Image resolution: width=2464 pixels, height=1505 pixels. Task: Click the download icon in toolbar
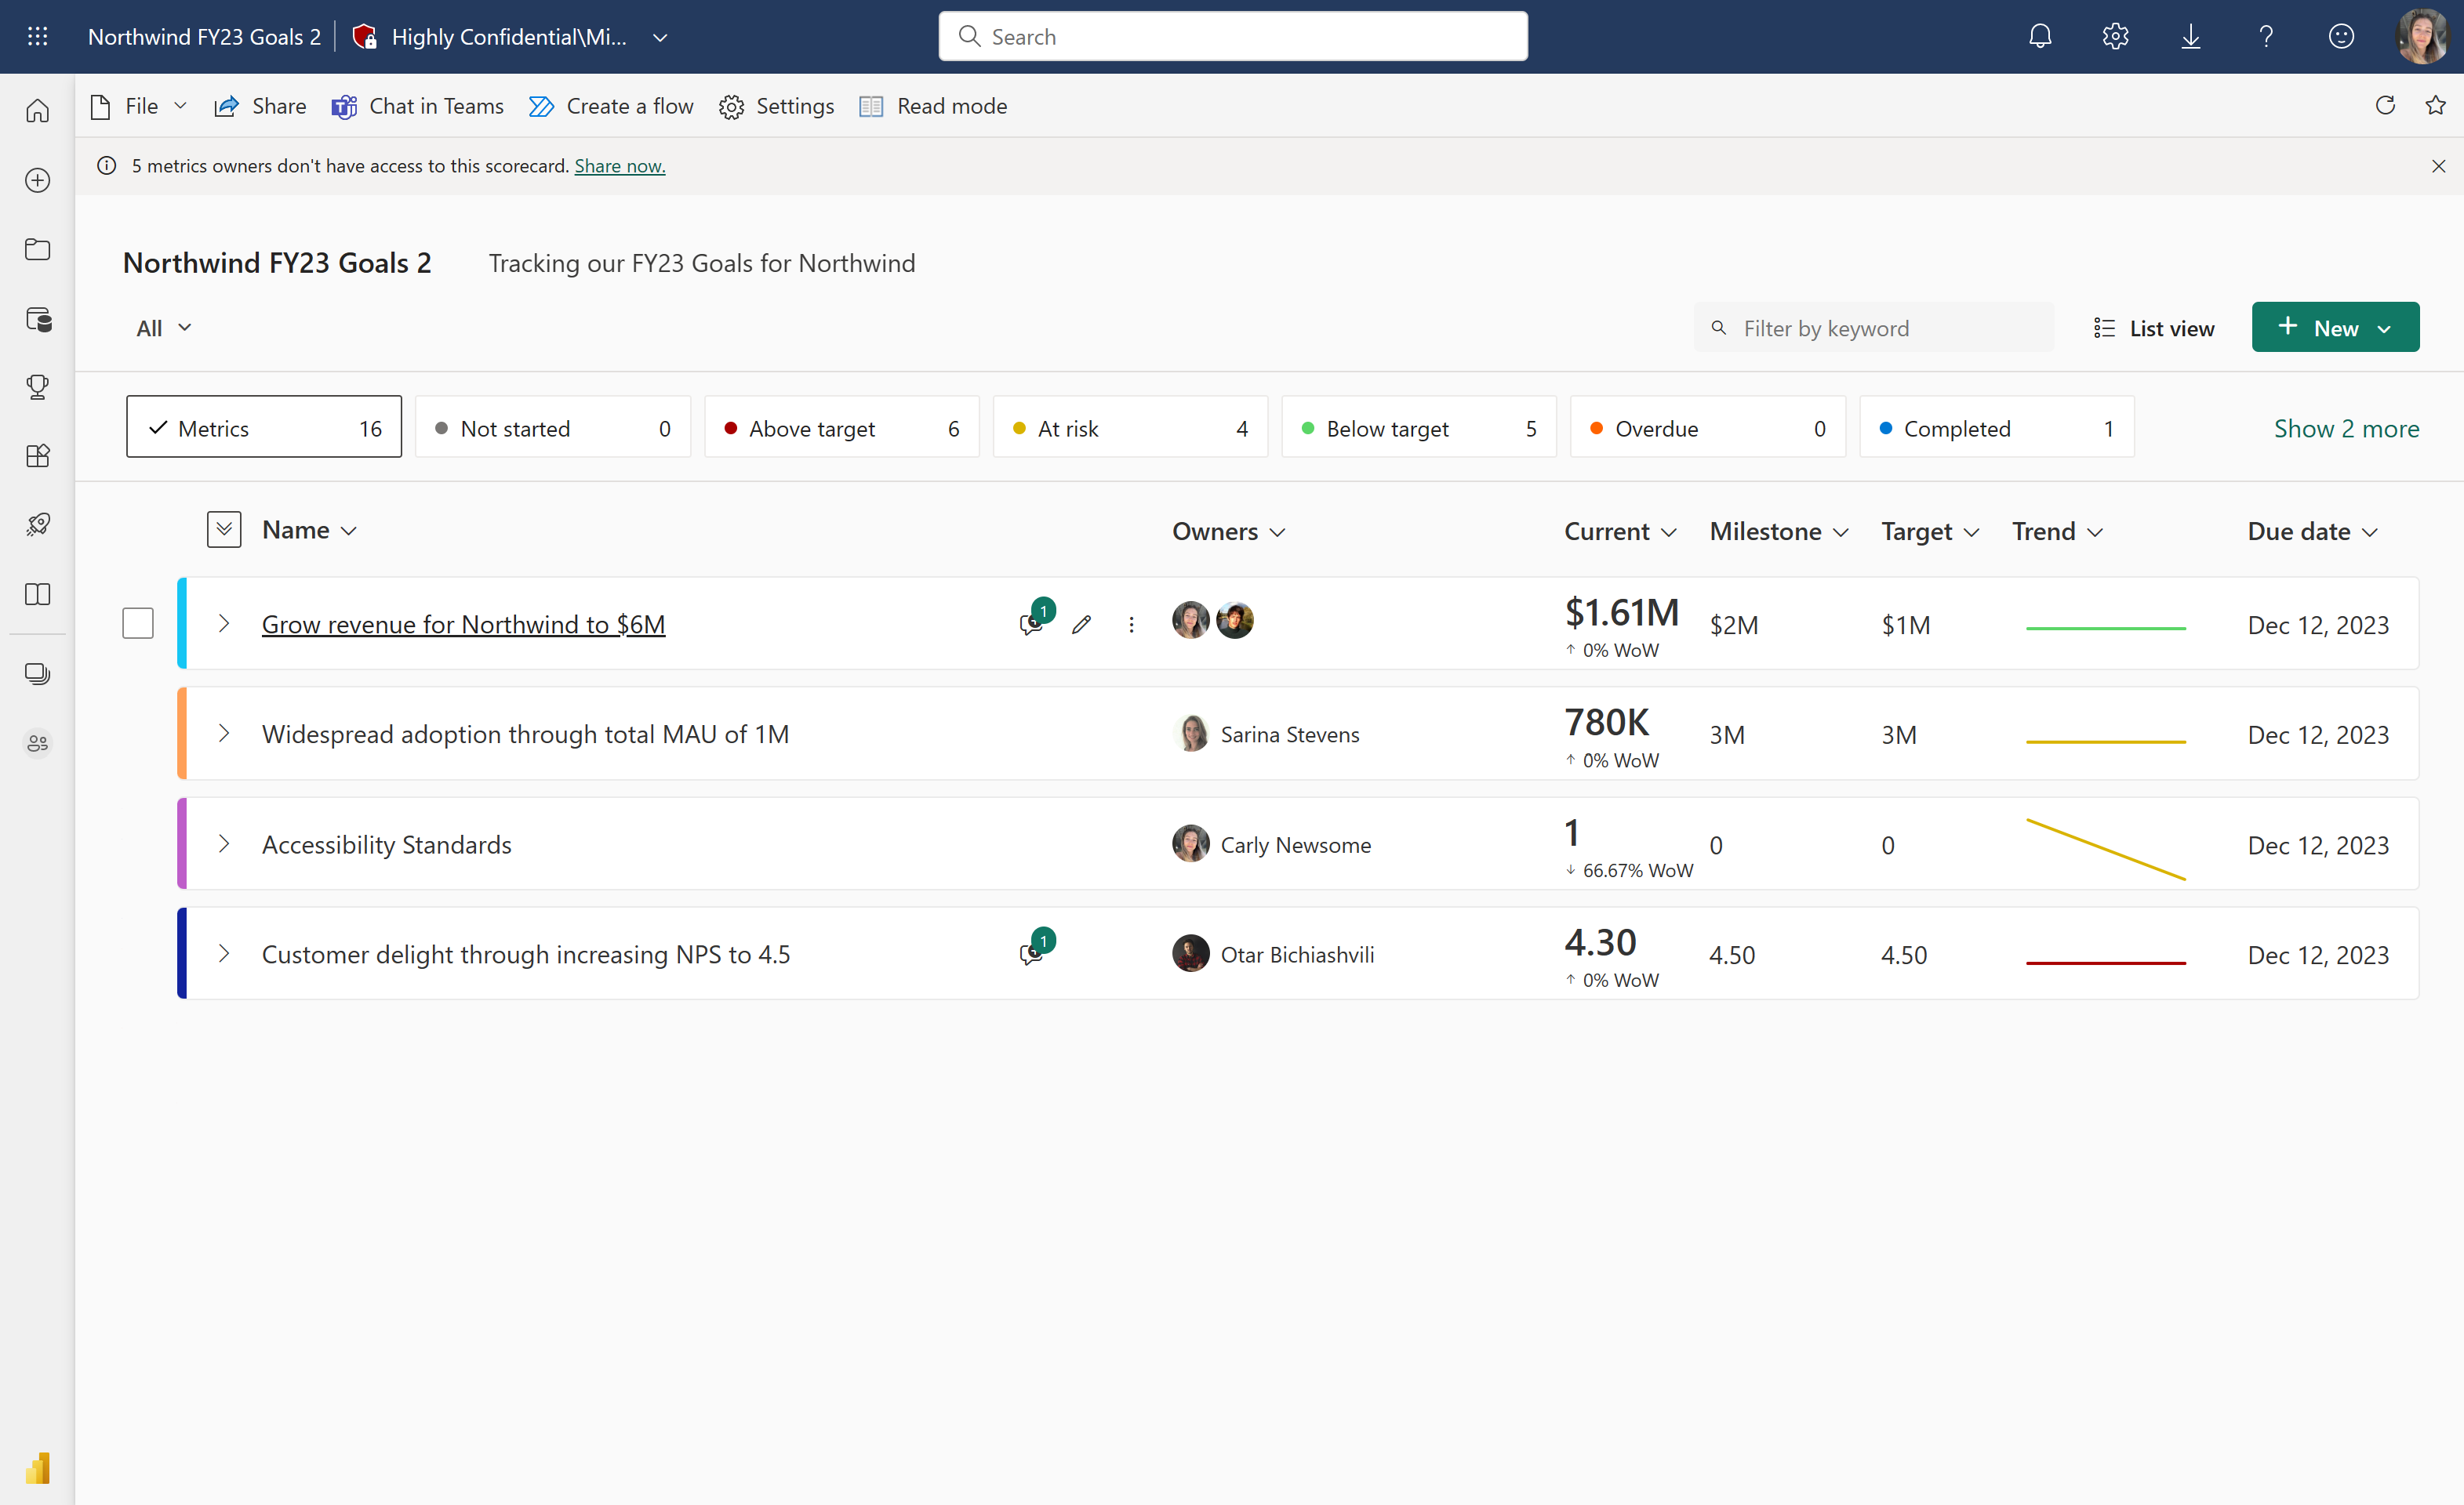point(2191,35)
